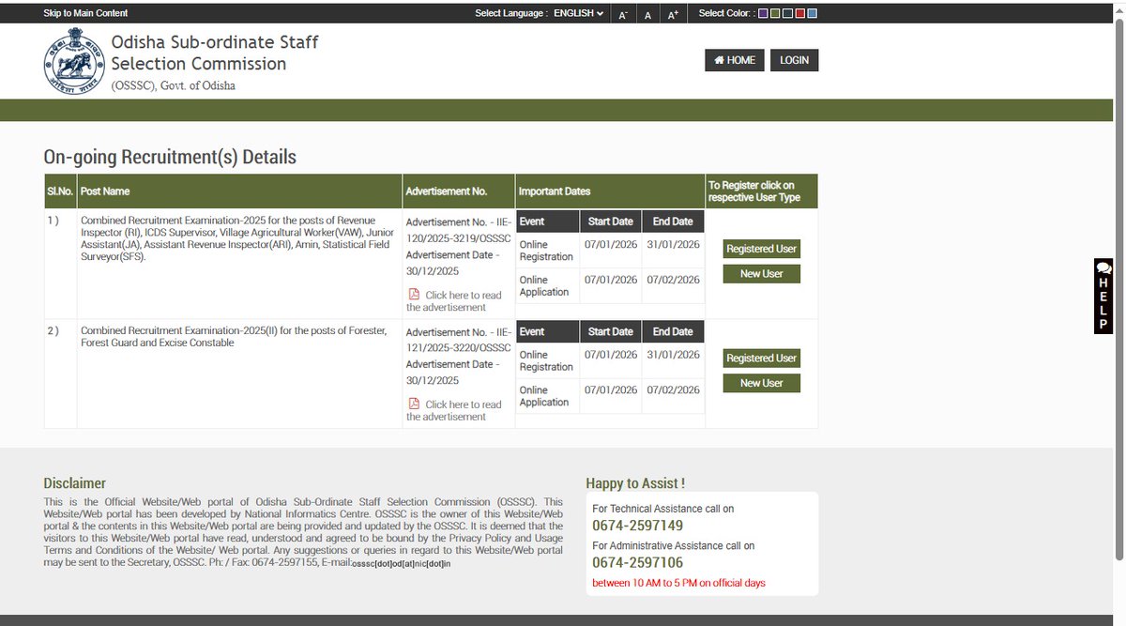The image size is (1126, 626).
Task: Go to HOME page
Action: tap(735, 60)
